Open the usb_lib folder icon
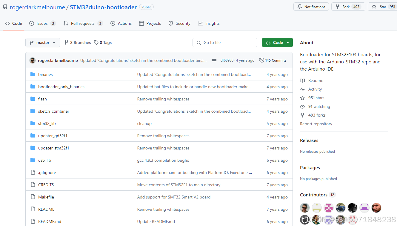Viewport: 397px width, 226px height. tap(33, 160)
